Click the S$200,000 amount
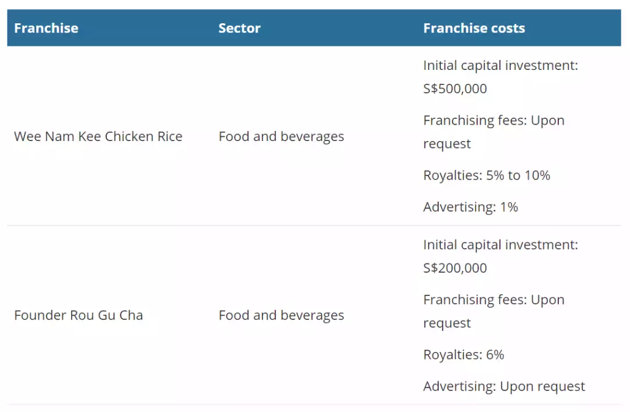 [x=455, y=268]
